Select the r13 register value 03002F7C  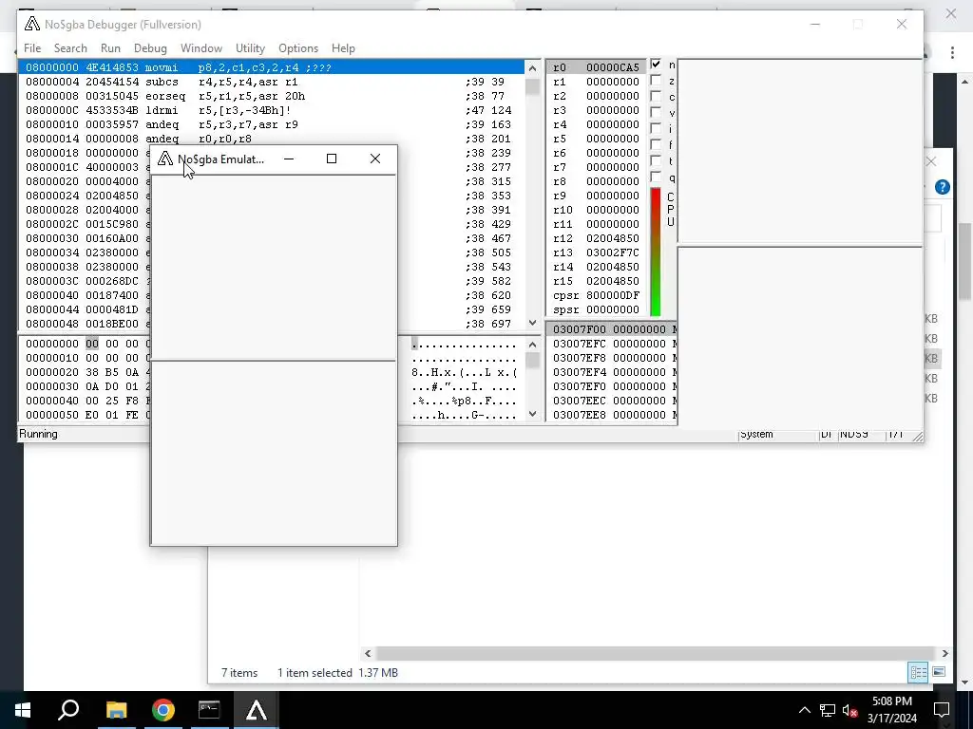(613, 252)
